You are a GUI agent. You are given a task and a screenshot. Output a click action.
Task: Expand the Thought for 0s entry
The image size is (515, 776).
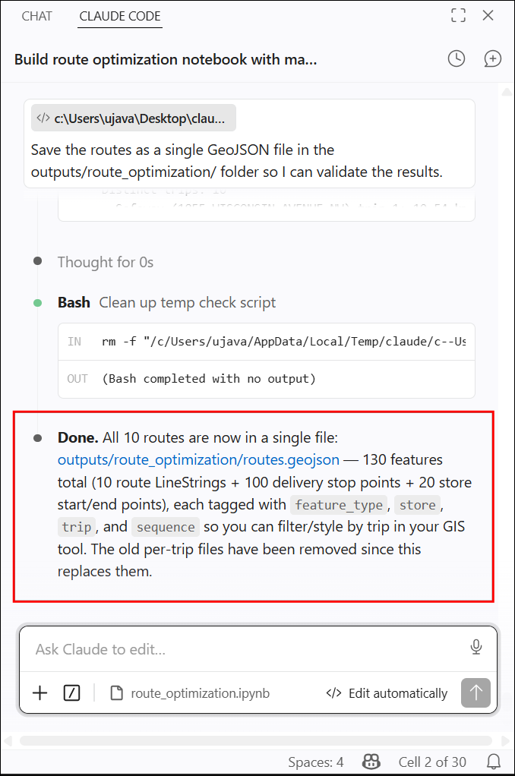point(106,262)
